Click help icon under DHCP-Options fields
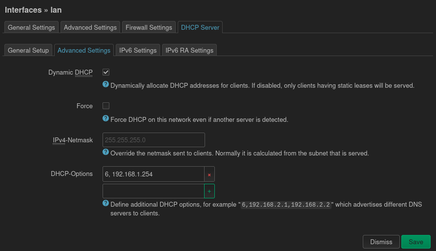Viewport: 436px width, 251px height. (105, 203)
